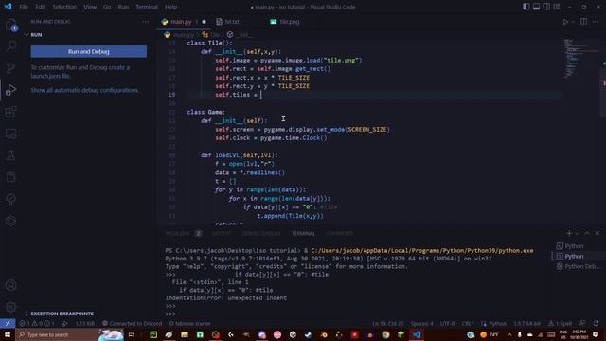Open the Edit menu

pyautogui.click(x=40, y=7)
